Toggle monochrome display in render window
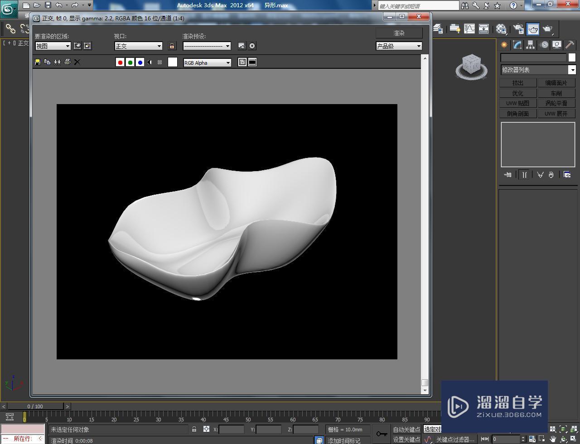This screenshot has width=580, height=444. click(150, 62)
